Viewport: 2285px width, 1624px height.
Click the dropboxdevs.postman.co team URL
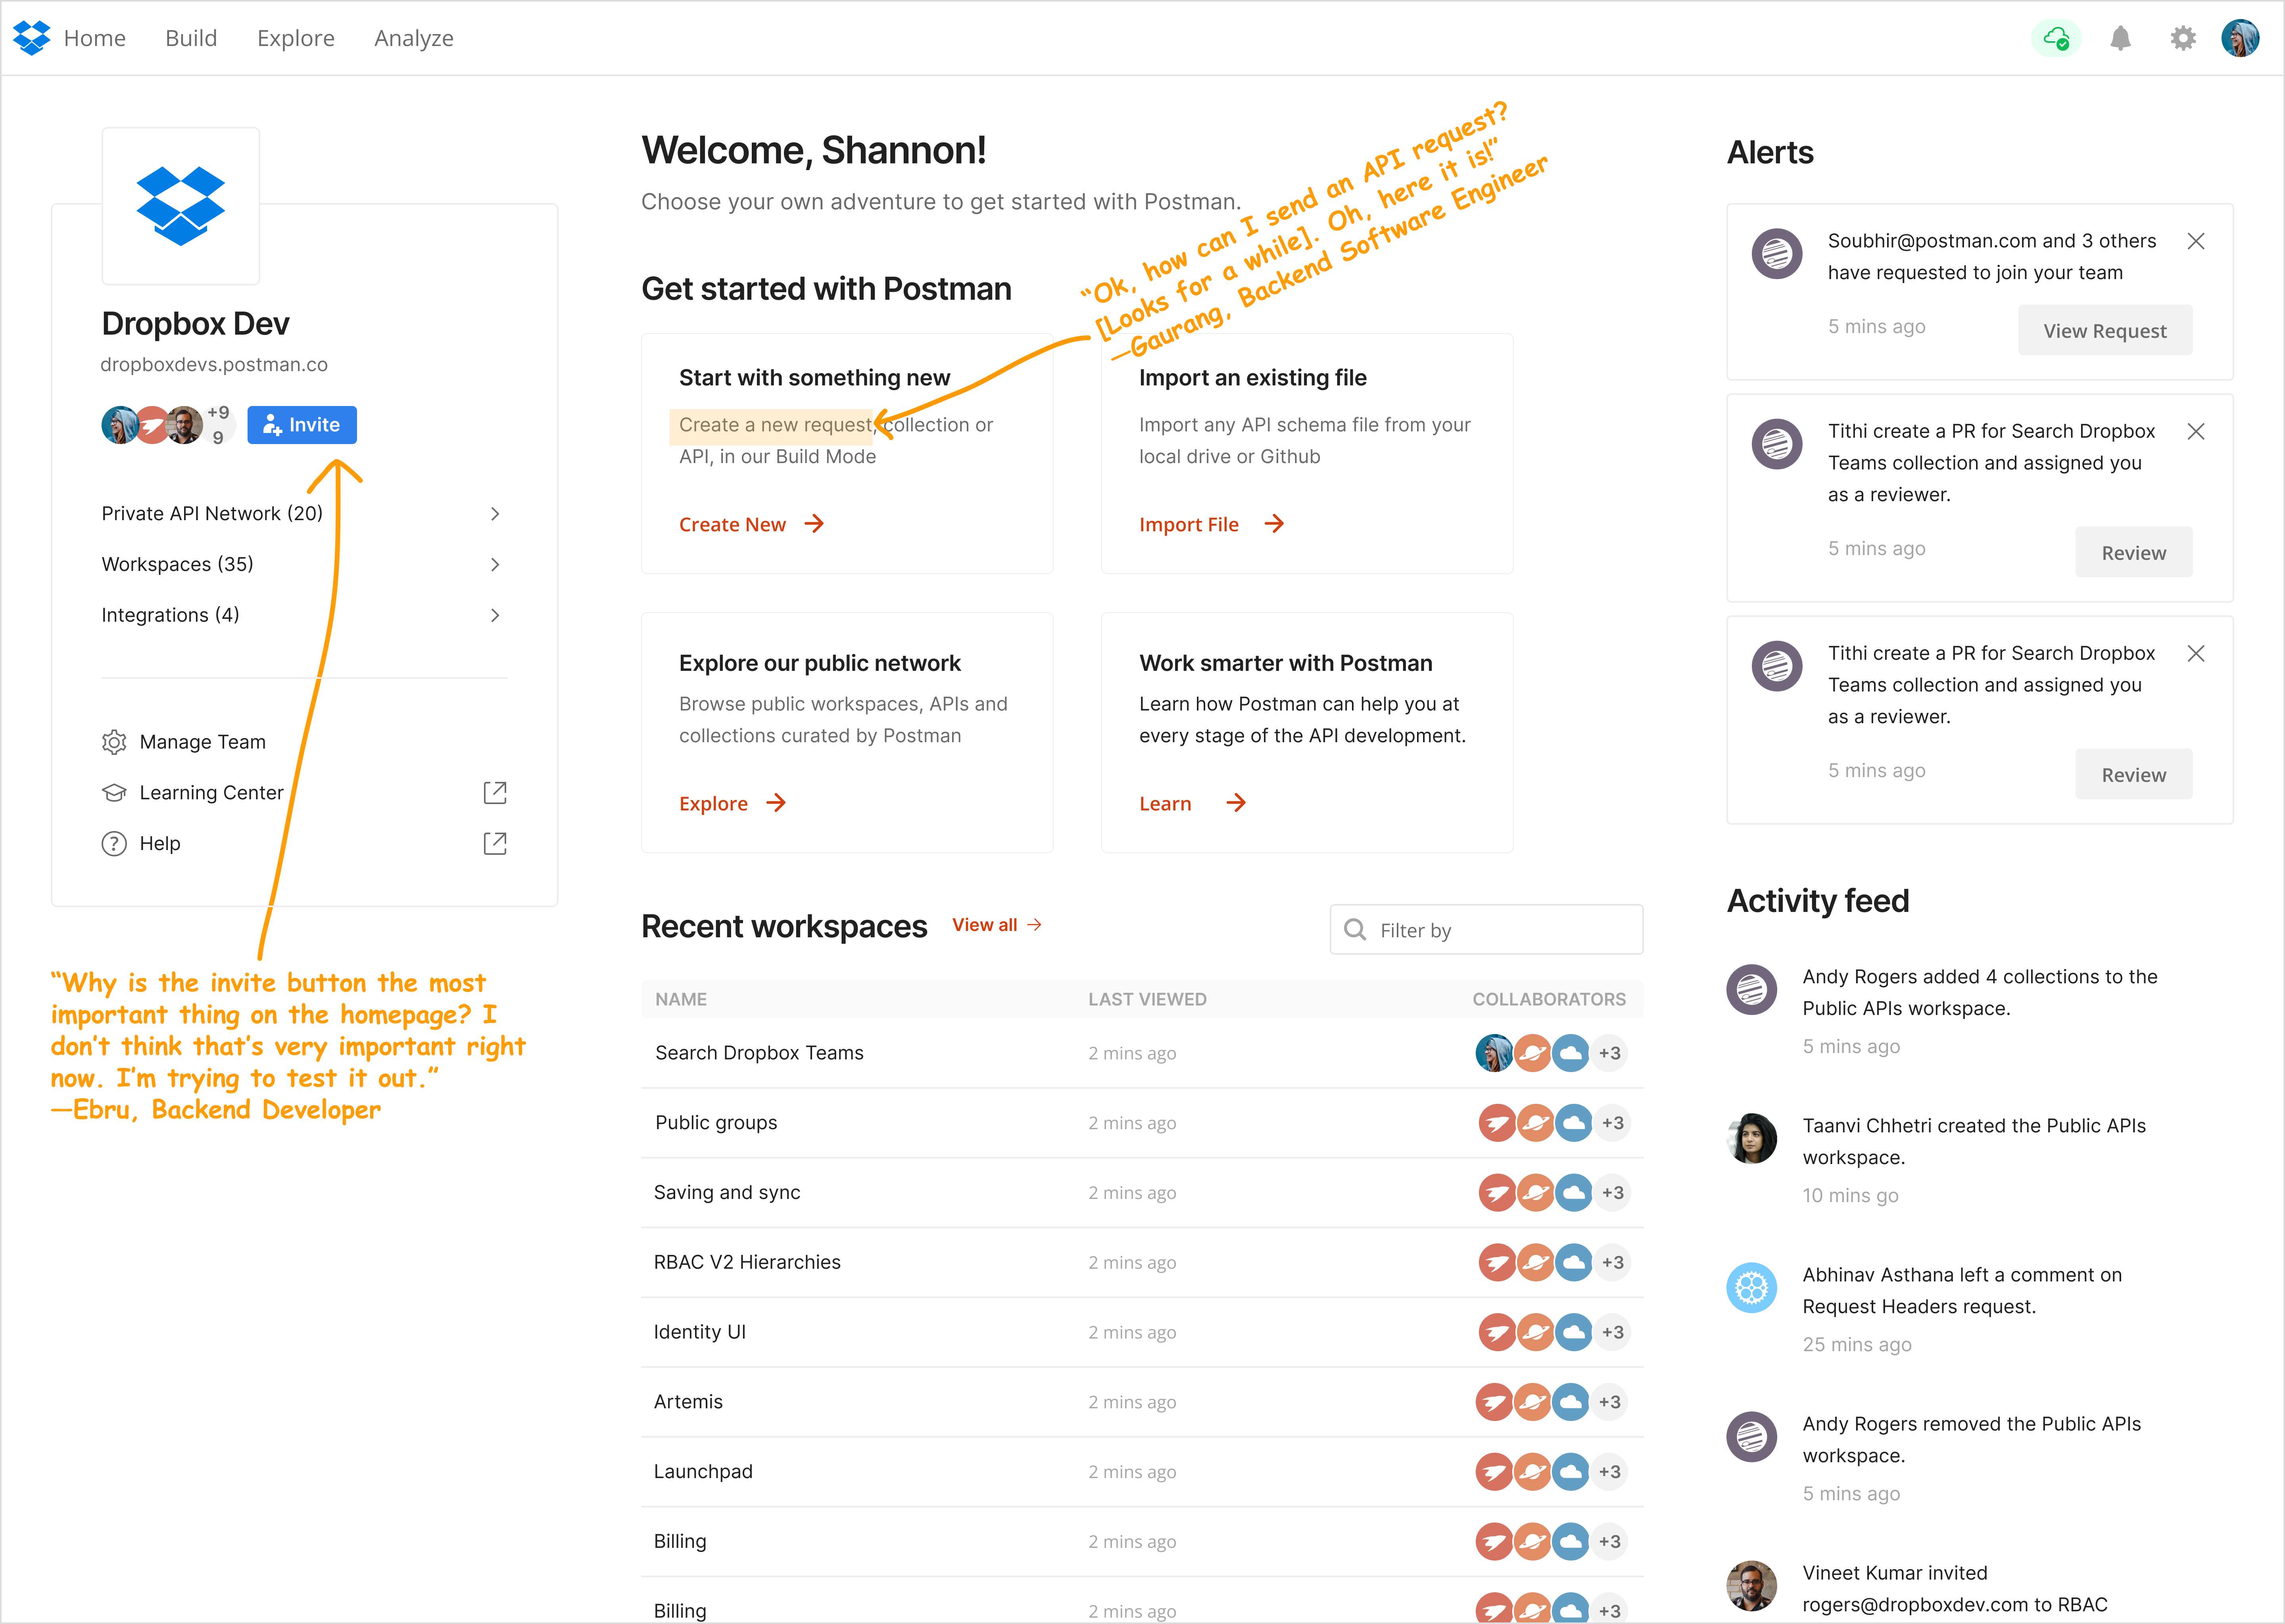point(214,365)
